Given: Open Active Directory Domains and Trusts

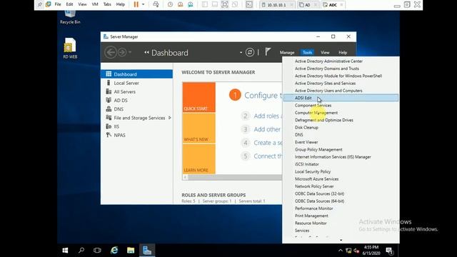Looking at the screenshot, I should 341,69.
